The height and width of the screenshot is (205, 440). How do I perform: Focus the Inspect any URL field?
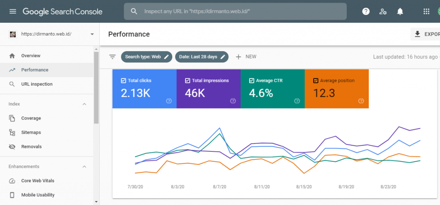coord(235,12)
